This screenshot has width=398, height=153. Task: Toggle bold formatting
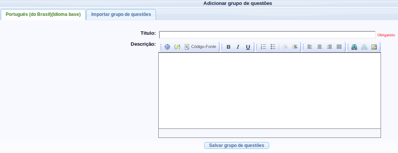pyautogui.click(x=228, y=47)
